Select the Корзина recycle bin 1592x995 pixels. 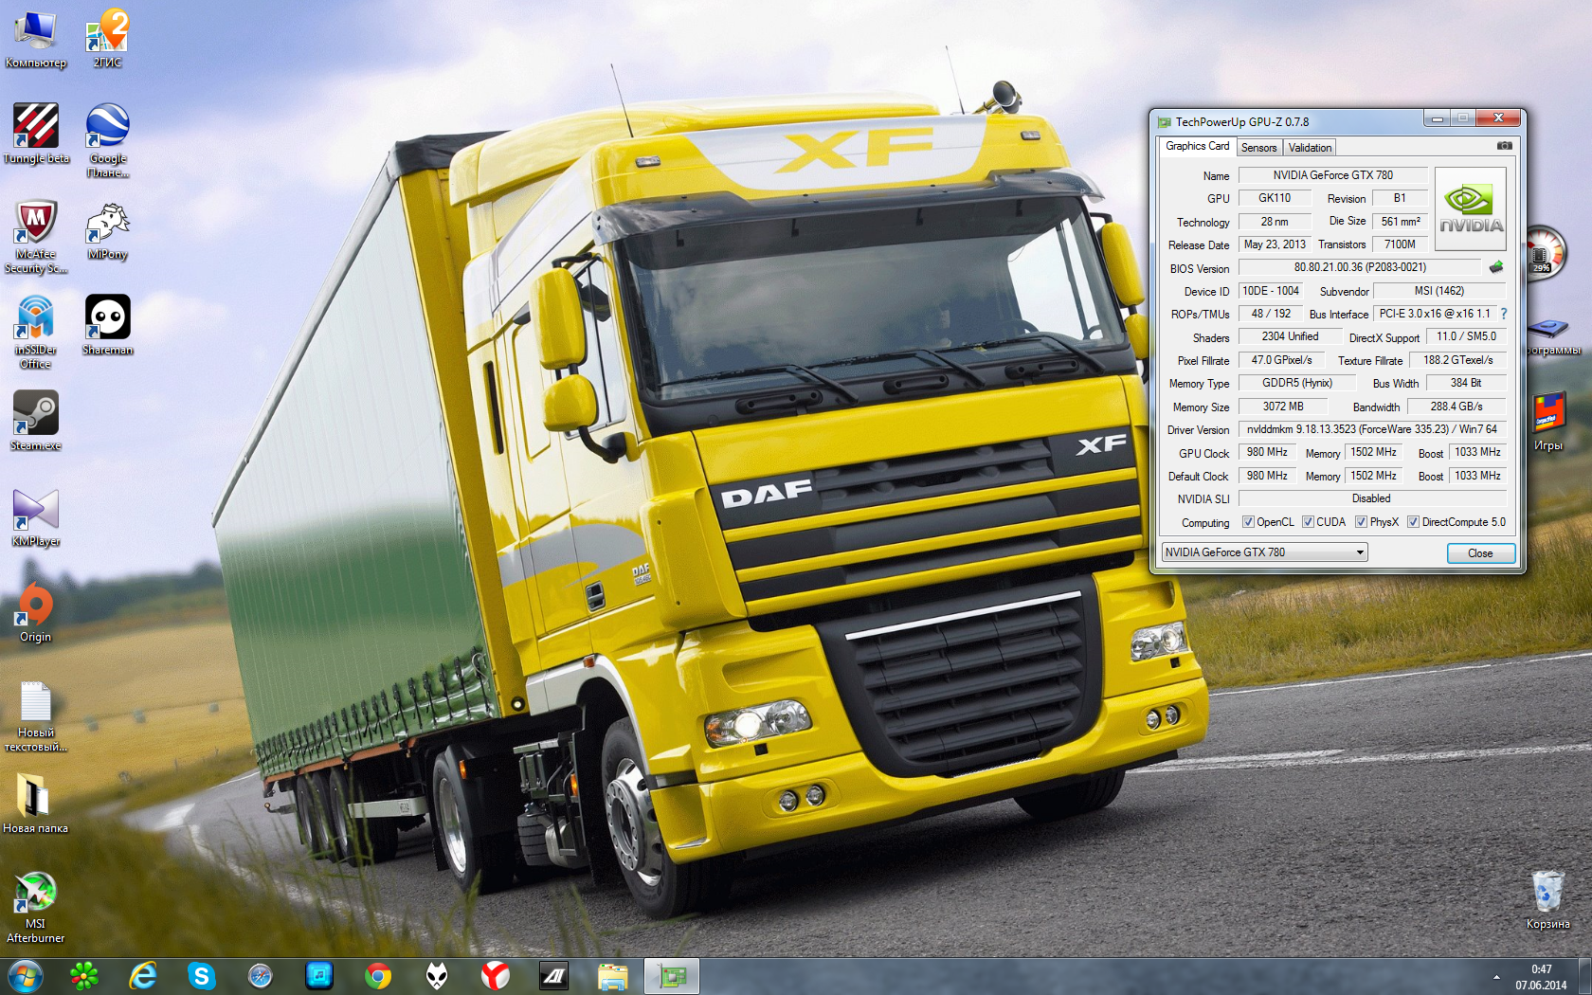(1547, 899)
